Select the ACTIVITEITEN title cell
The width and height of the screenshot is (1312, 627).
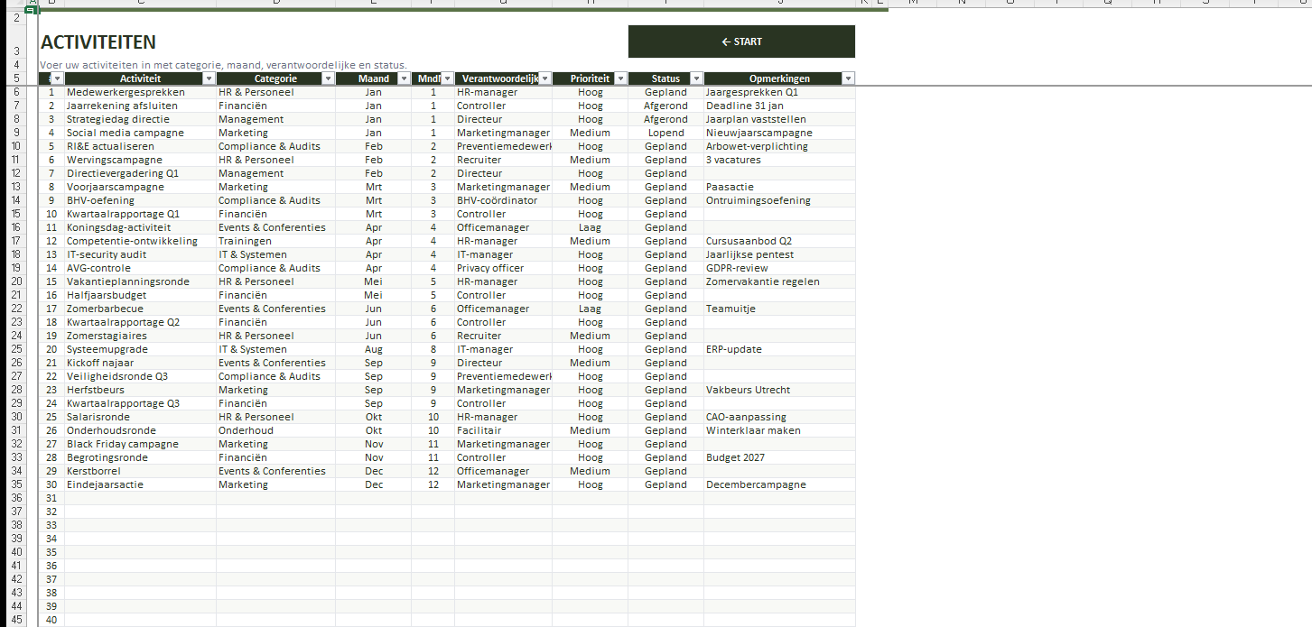coord(98,42)
